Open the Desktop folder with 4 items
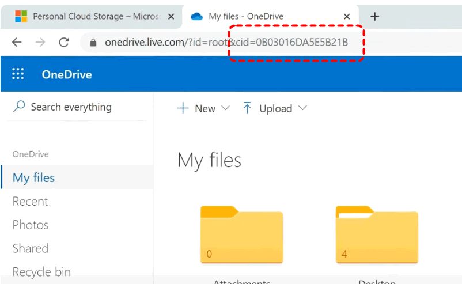Image resolution: width=462 pixels, height=284 pixels. coord(377,234)
